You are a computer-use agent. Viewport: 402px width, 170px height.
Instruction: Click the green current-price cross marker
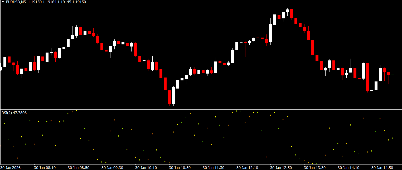click(393, 74)
